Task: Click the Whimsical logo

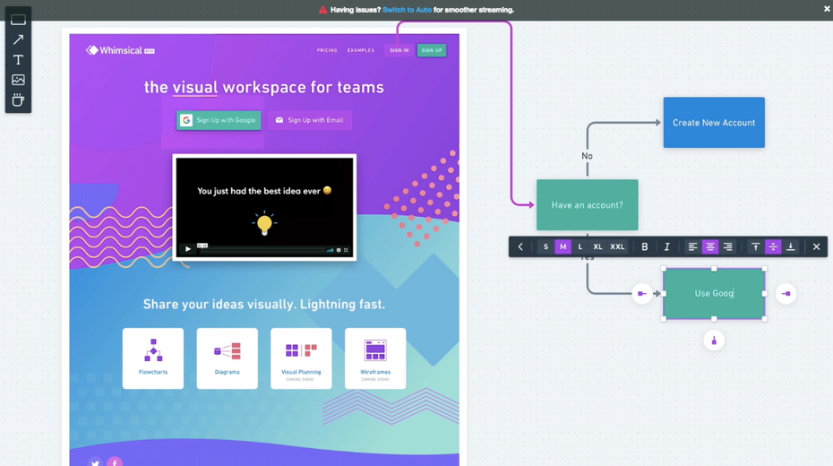Action: point(120,50)
